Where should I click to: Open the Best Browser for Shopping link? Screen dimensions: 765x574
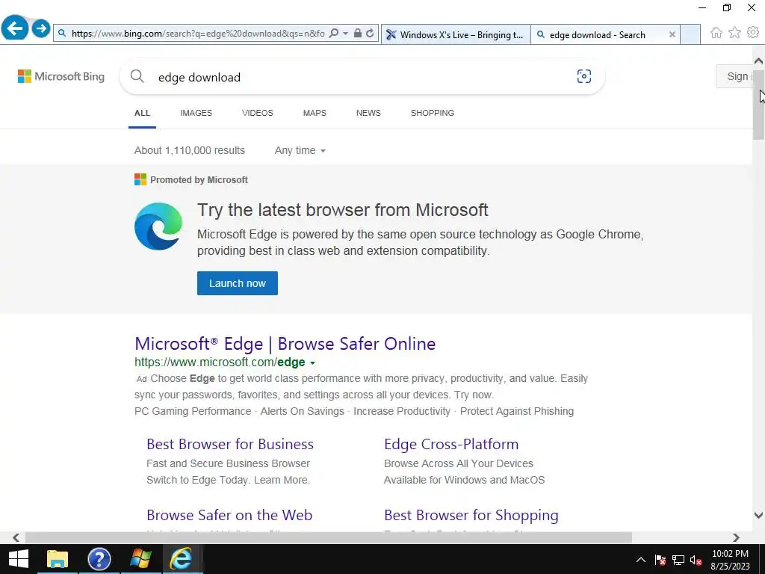click(x=471, y=515)
